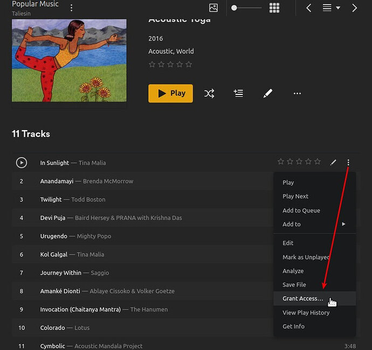The height and width of the screenshot is (350, 372).
Task: Rate In Sunlight track three stars
Action: (x=299, y=162)
